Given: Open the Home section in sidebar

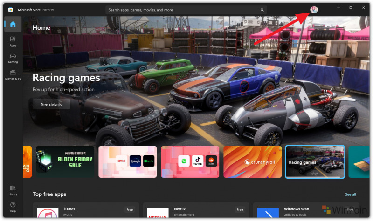Looking at the screenshot, I should (13, 24).
